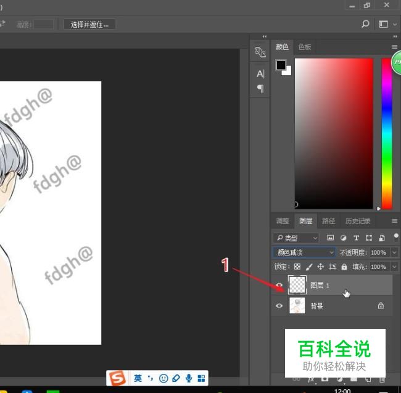This screenshot has width=401, height=393.
Task: Open Sogou toolbox grid icon
Action: 202,378
